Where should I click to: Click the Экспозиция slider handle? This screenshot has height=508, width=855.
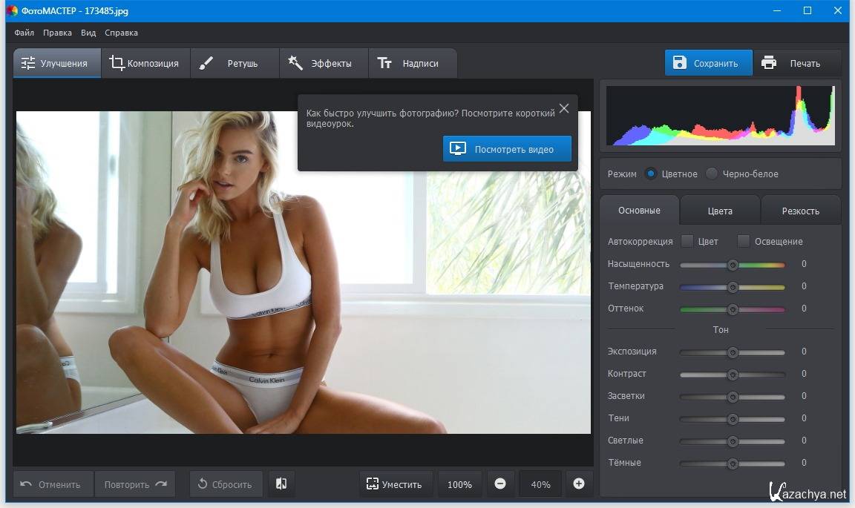click(733, 353)
